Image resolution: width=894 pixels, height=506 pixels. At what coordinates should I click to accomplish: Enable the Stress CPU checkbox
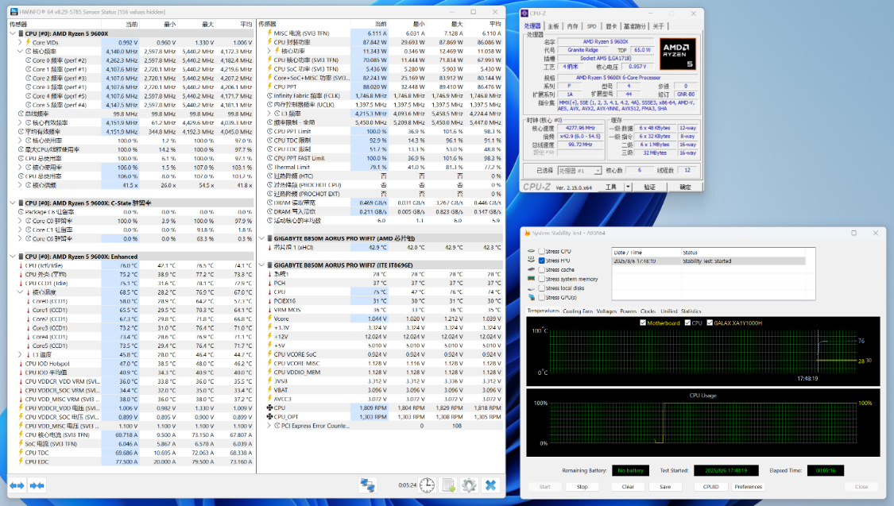(x=542, y=251)
